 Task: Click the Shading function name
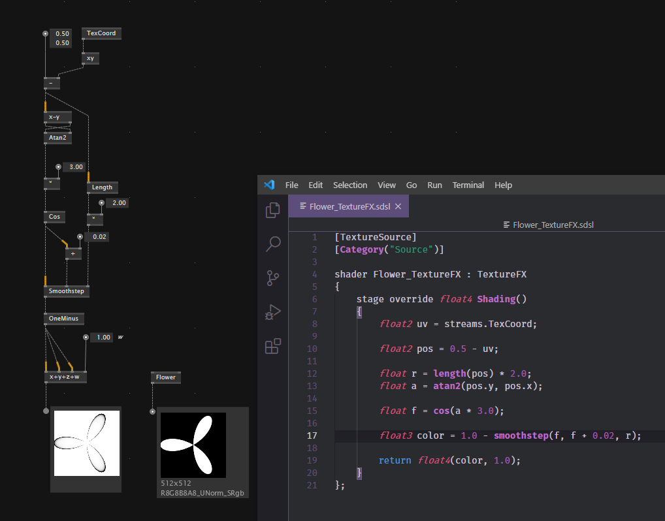coord(496,299)
